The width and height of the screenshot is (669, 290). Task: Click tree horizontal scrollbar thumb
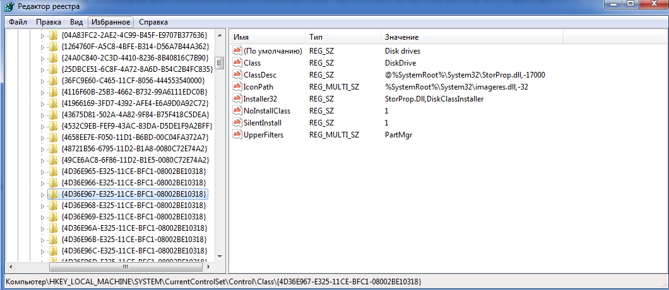pos(125,267)
